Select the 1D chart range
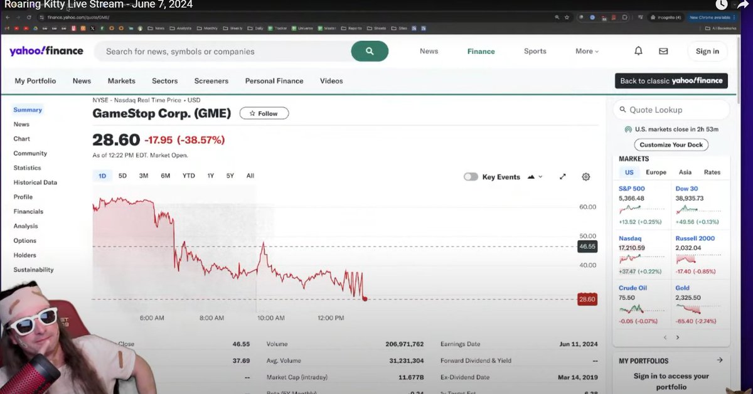 (x=102, y=176)
